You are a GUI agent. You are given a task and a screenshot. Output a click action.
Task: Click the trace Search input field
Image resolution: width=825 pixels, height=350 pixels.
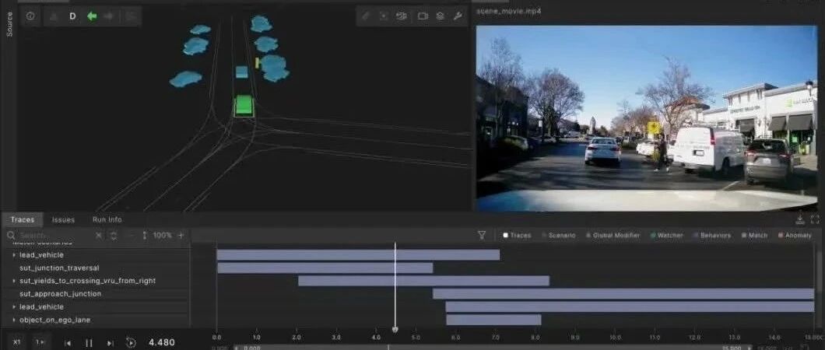(x=53, y=236)
